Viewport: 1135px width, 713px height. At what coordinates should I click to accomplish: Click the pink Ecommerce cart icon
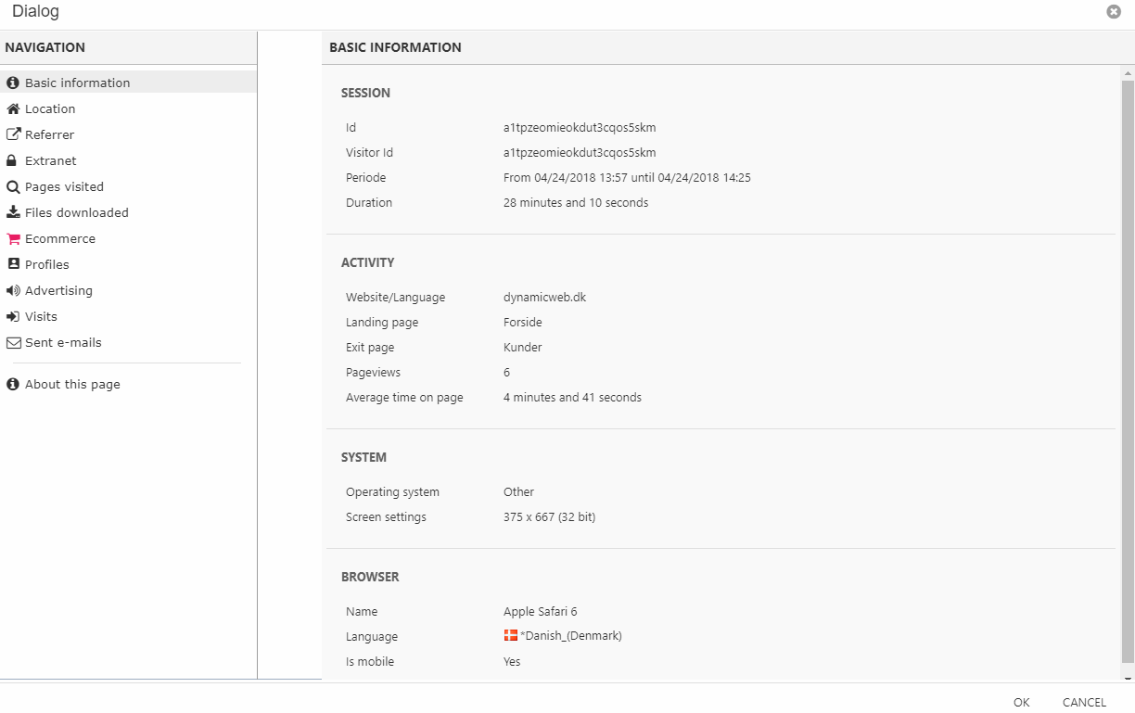[x=13, y=238]
